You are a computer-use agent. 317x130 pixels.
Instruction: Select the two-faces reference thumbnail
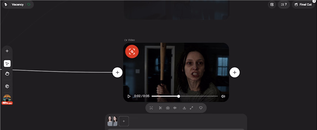[x=112, y=121]
